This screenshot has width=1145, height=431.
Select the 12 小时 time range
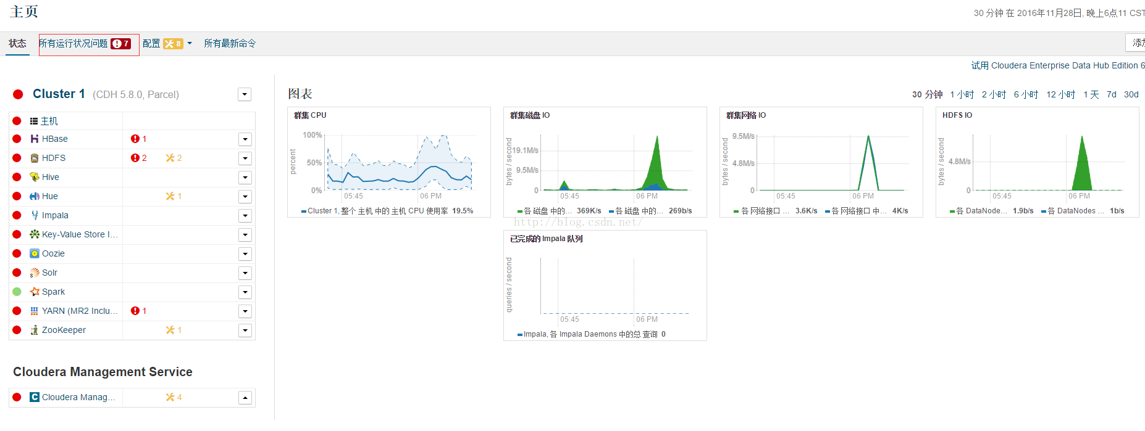click(1060, 94)
